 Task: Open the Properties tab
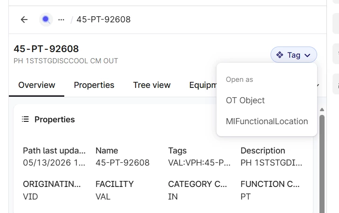click(94, 85)
